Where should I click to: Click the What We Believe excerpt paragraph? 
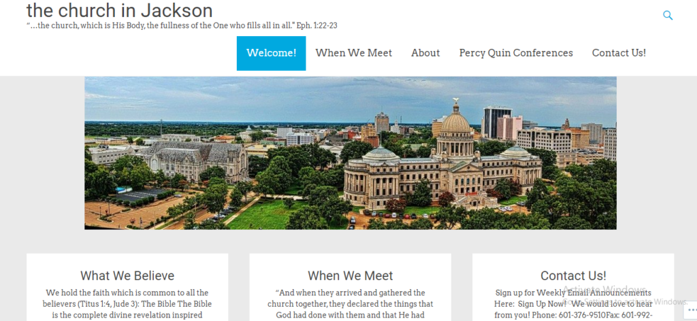click(127, 304)
